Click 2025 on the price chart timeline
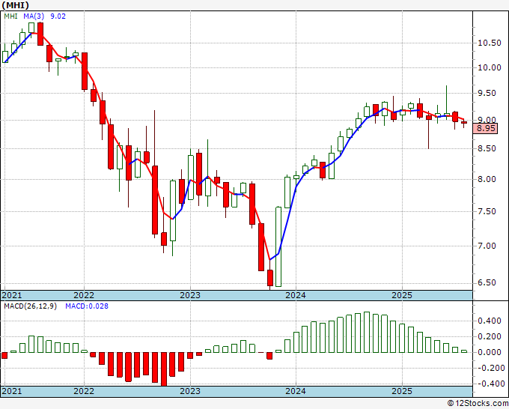 point(402,295)
